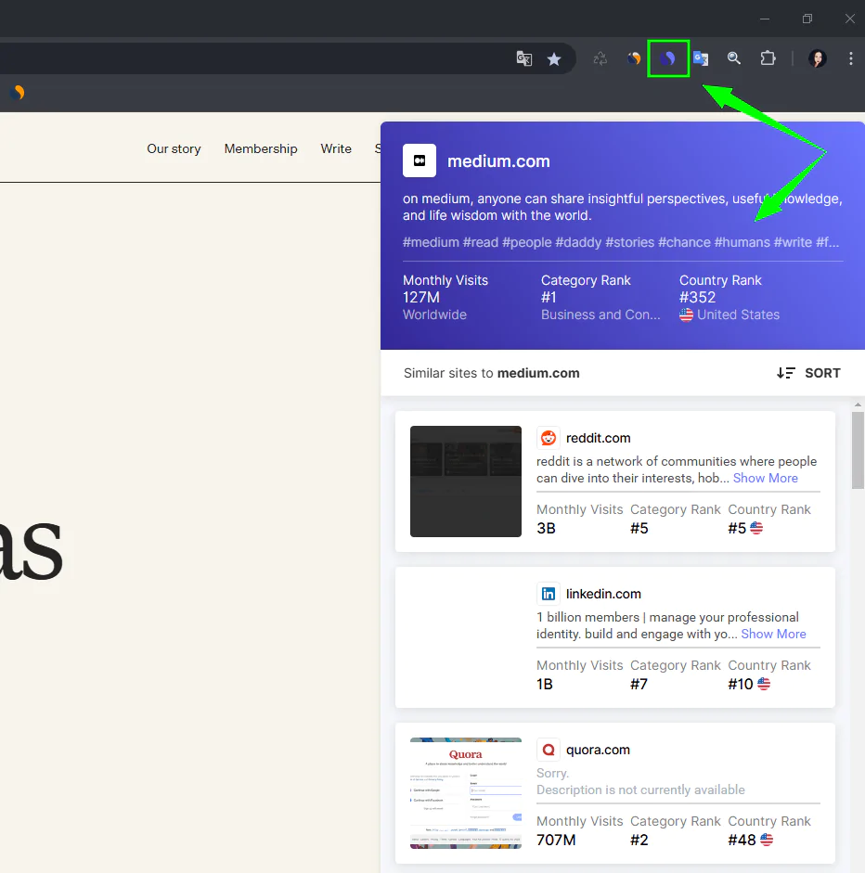Open the Google Translate extension icon
Viewport: 865px width, 873px height.
[x=701, y=58]
